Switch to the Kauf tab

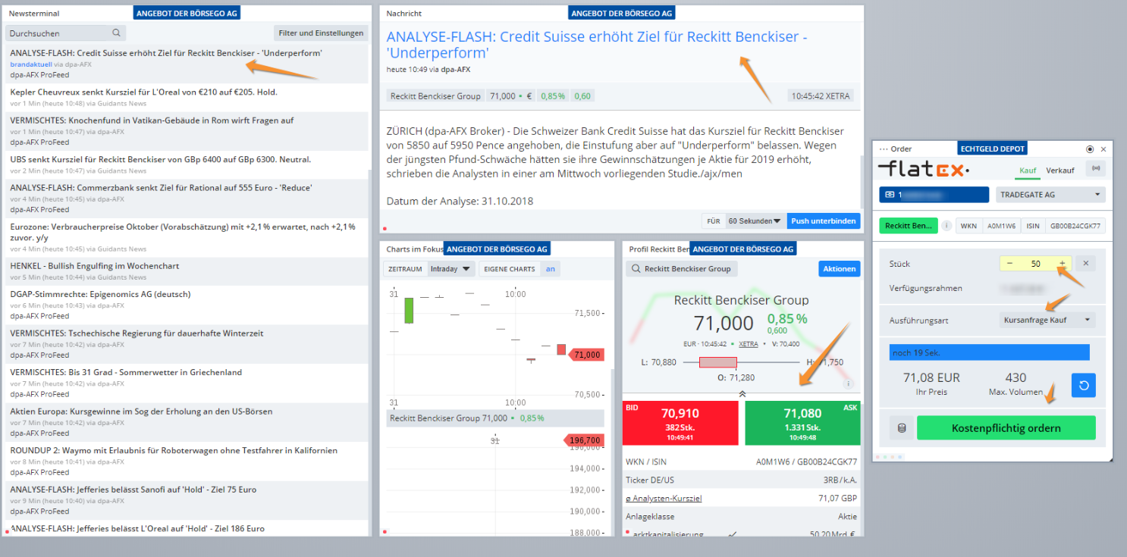tap(1027, 171)
